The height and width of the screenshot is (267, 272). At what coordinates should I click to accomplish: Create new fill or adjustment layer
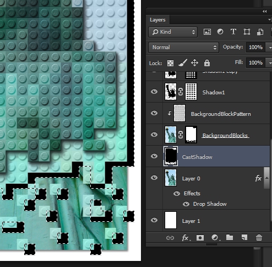point(215,238)
